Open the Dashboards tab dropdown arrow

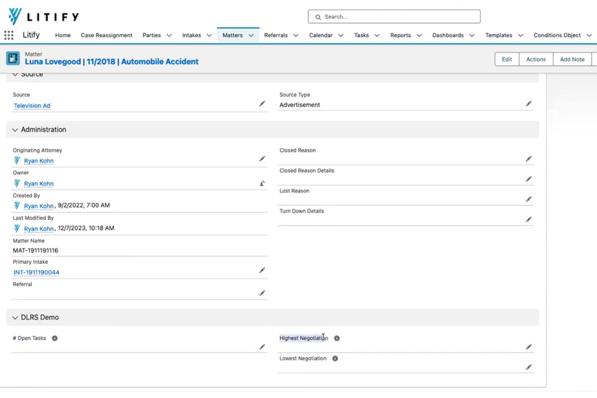[x=472, y=35]
